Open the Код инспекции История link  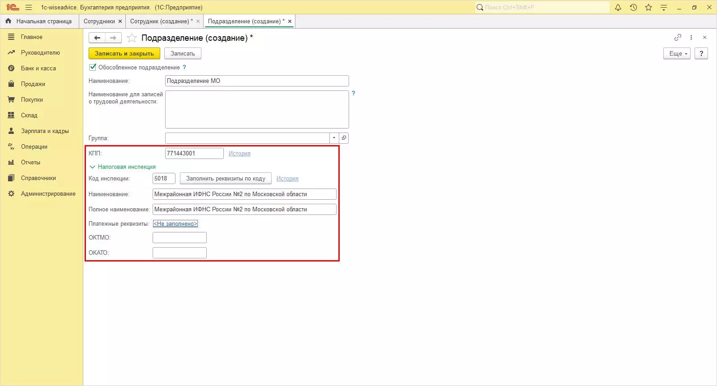(x=287, y=178)
